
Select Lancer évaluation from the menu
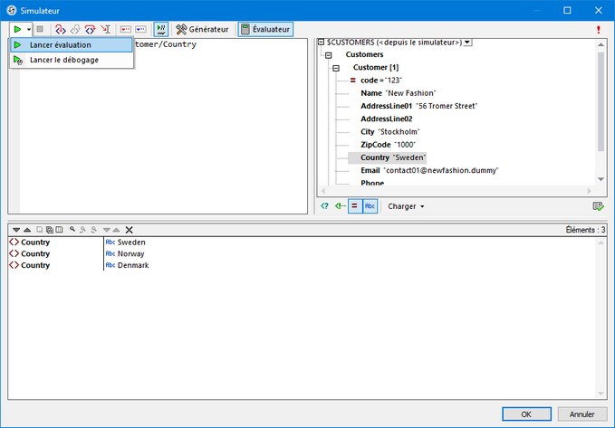click(x=60, y=44)
